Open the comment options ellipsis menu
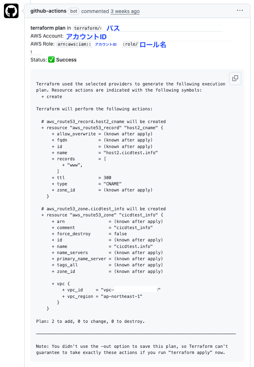Screen dimensions: 254x367 240,11
